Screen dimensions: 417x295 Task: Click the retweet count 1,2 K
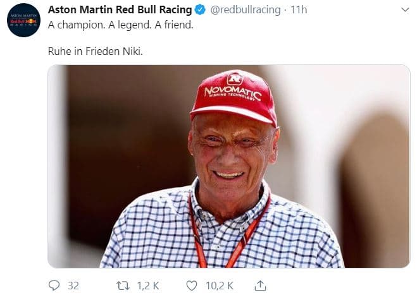pos(149,286)
